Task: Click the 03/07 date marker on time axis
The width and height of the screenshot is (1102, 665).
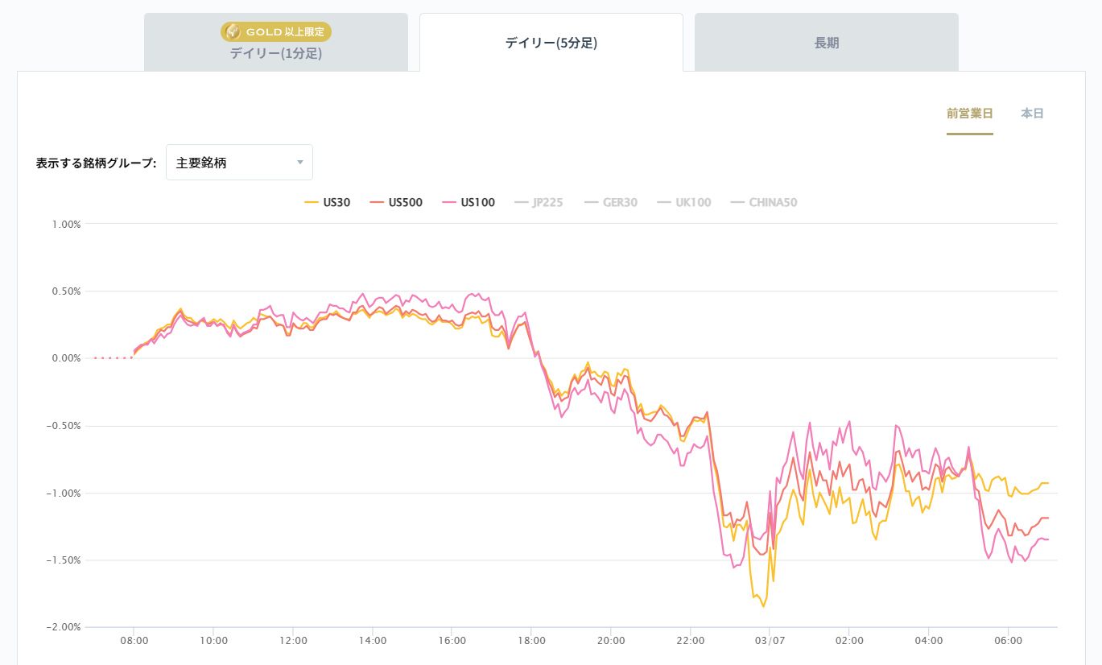Action: click(x=770, y=641)
